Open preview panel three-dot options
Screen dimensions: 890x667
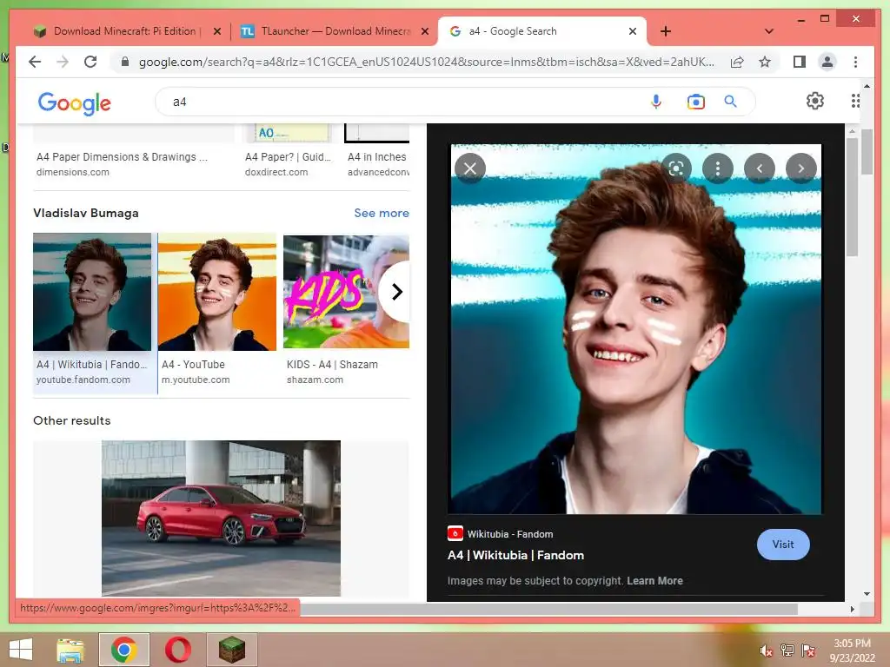click(x=717, y=168)
